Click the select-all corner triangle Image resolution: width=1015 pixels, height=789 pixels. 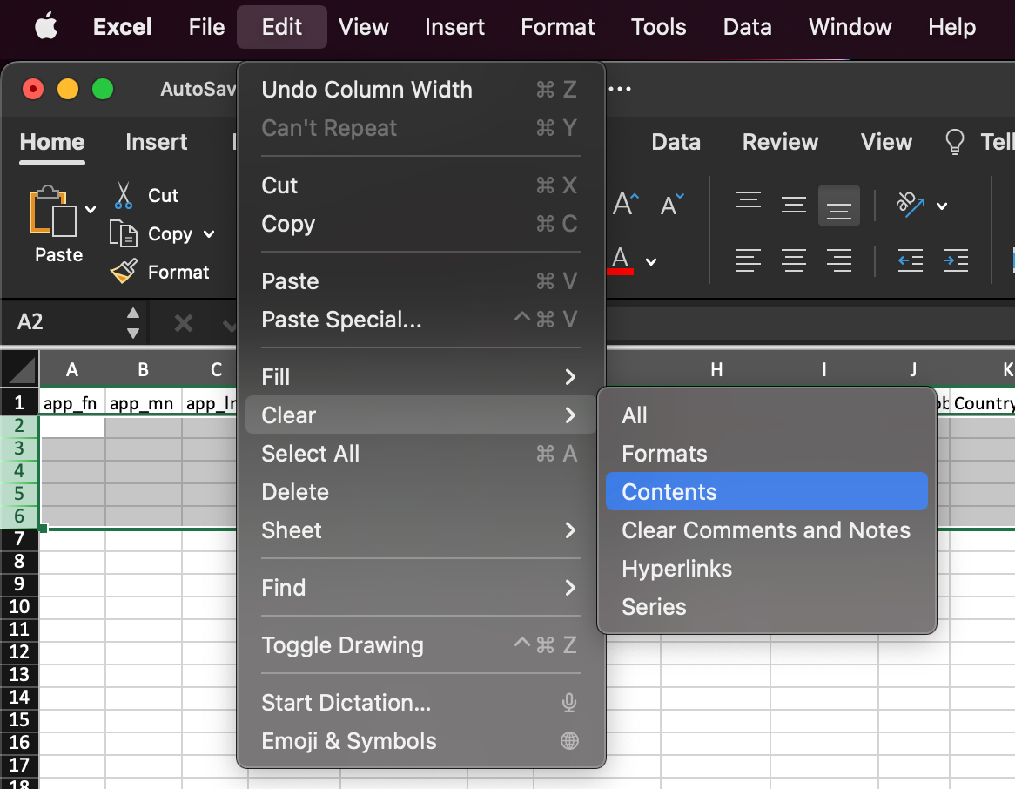[x=21, y=370]
